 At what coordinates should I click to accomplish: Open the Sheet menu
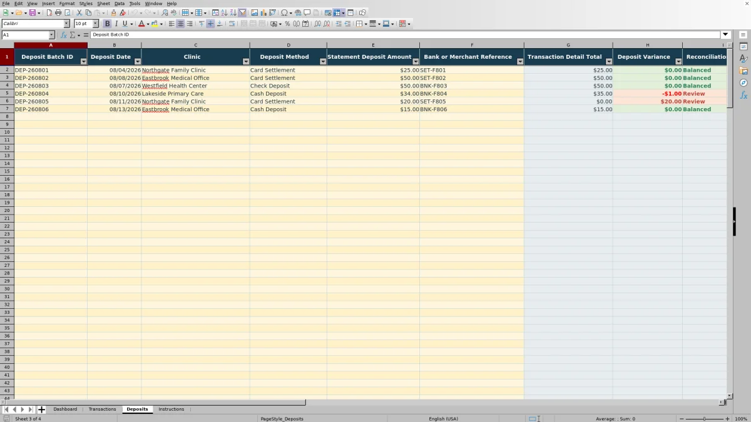103,3
